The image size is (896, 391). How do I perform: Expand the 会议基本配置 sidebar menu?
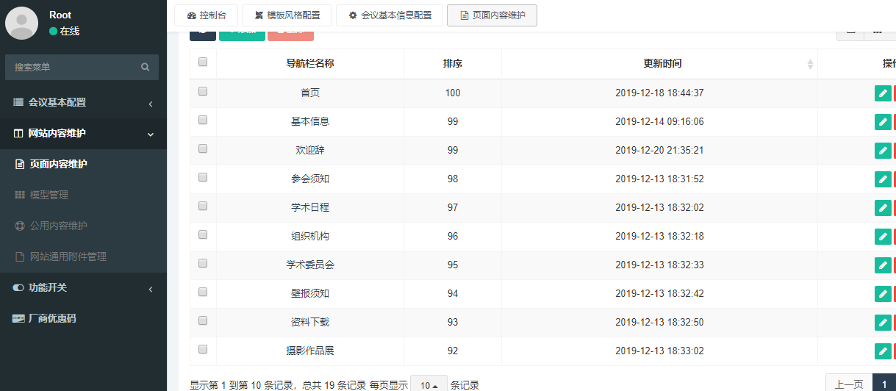click(x=83, y=103)
